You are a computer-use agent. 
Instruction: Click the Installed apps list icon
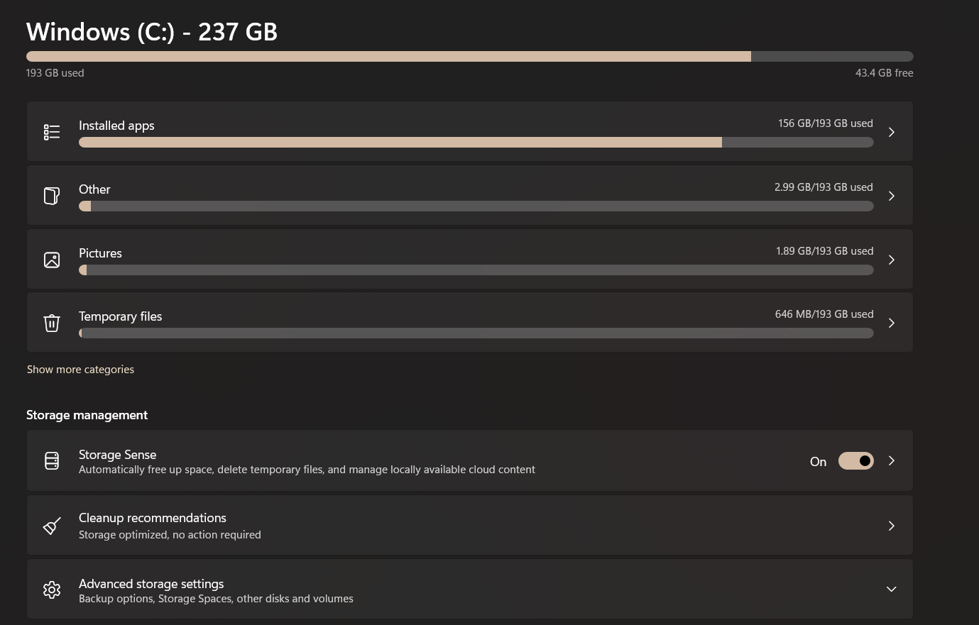coord(52,131)
